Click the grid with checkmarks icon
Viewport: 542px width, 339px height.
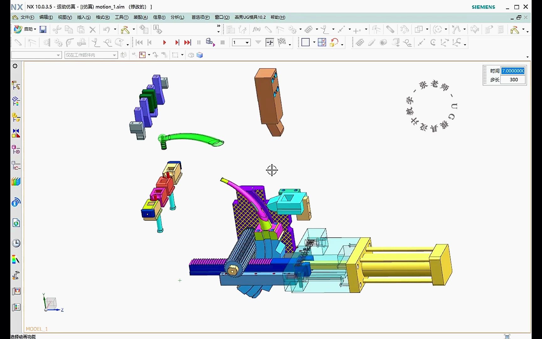click(x=322, y=42)
